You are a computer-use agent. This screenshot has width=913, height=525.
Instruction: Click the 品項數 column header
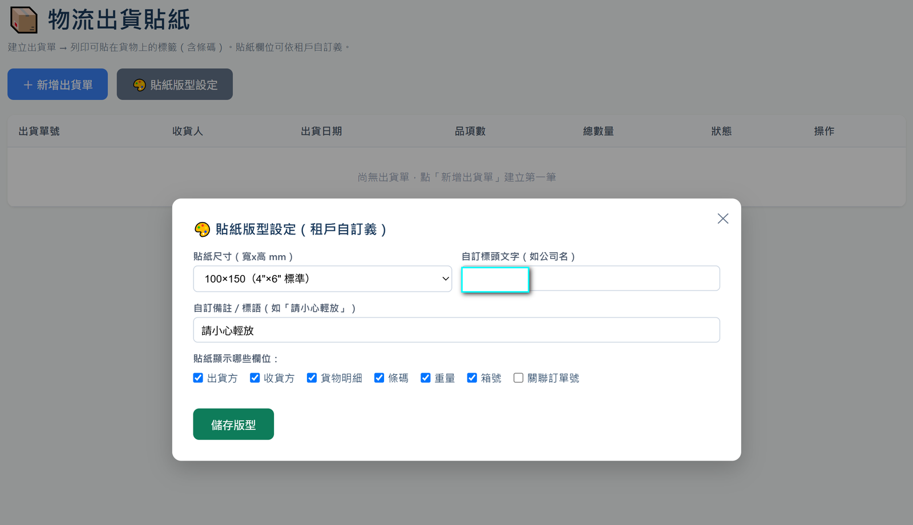click(x=470, y=131)
